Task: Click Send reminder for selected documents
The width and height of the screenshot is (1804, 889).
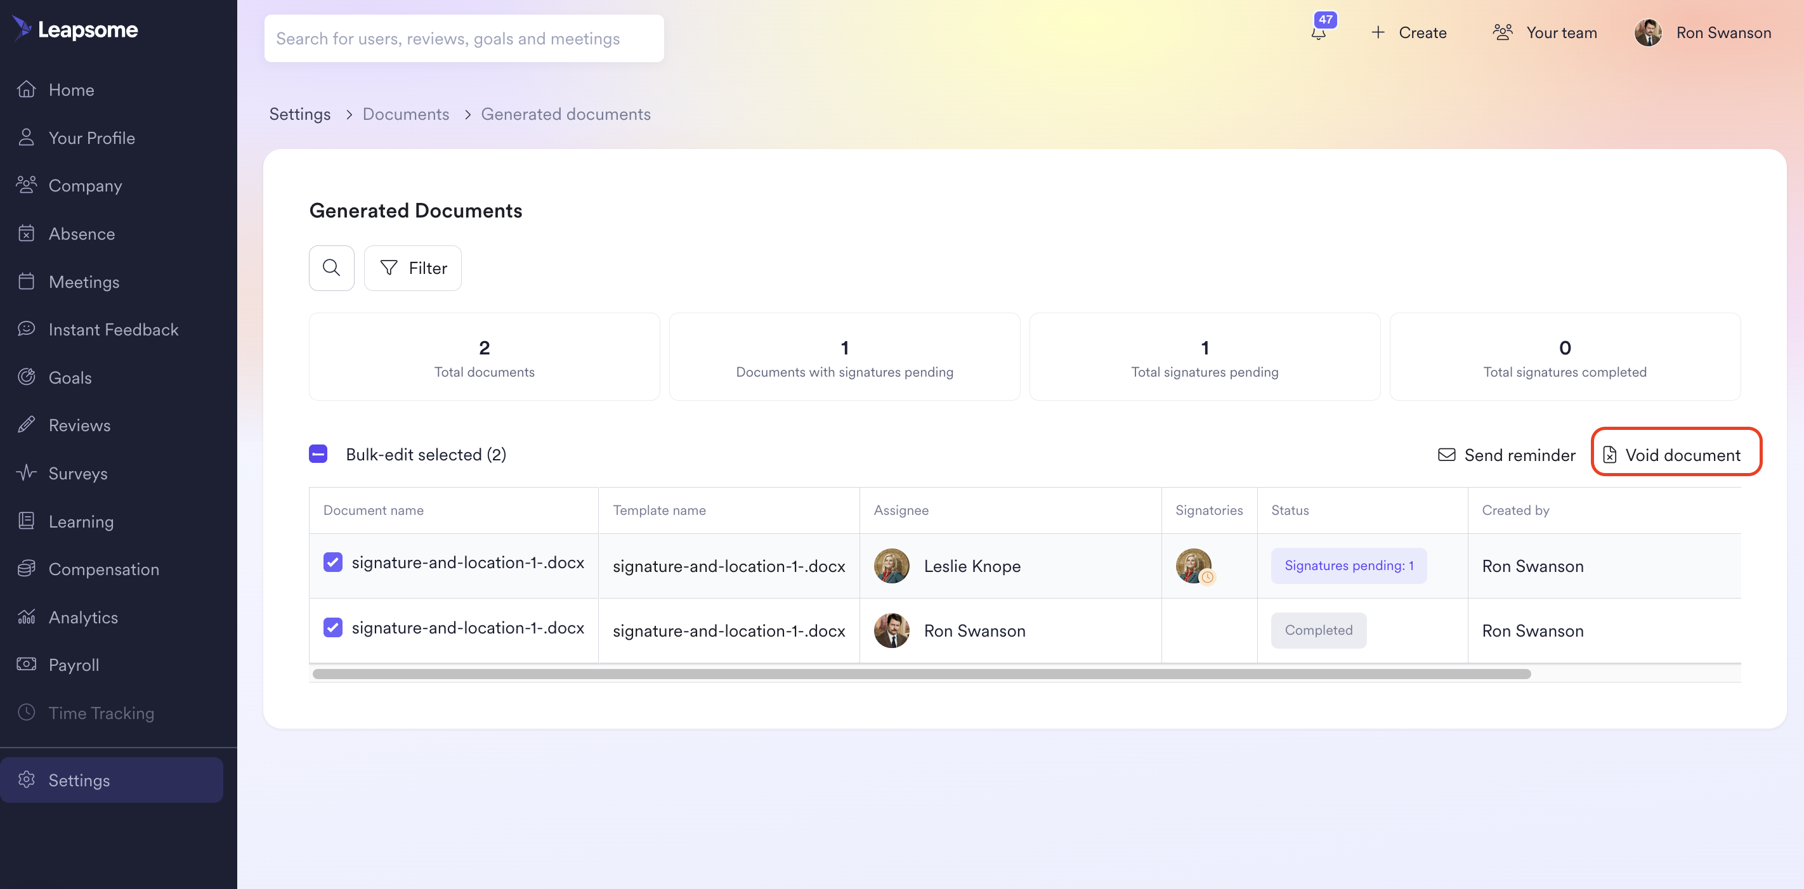Action: 1506,453
